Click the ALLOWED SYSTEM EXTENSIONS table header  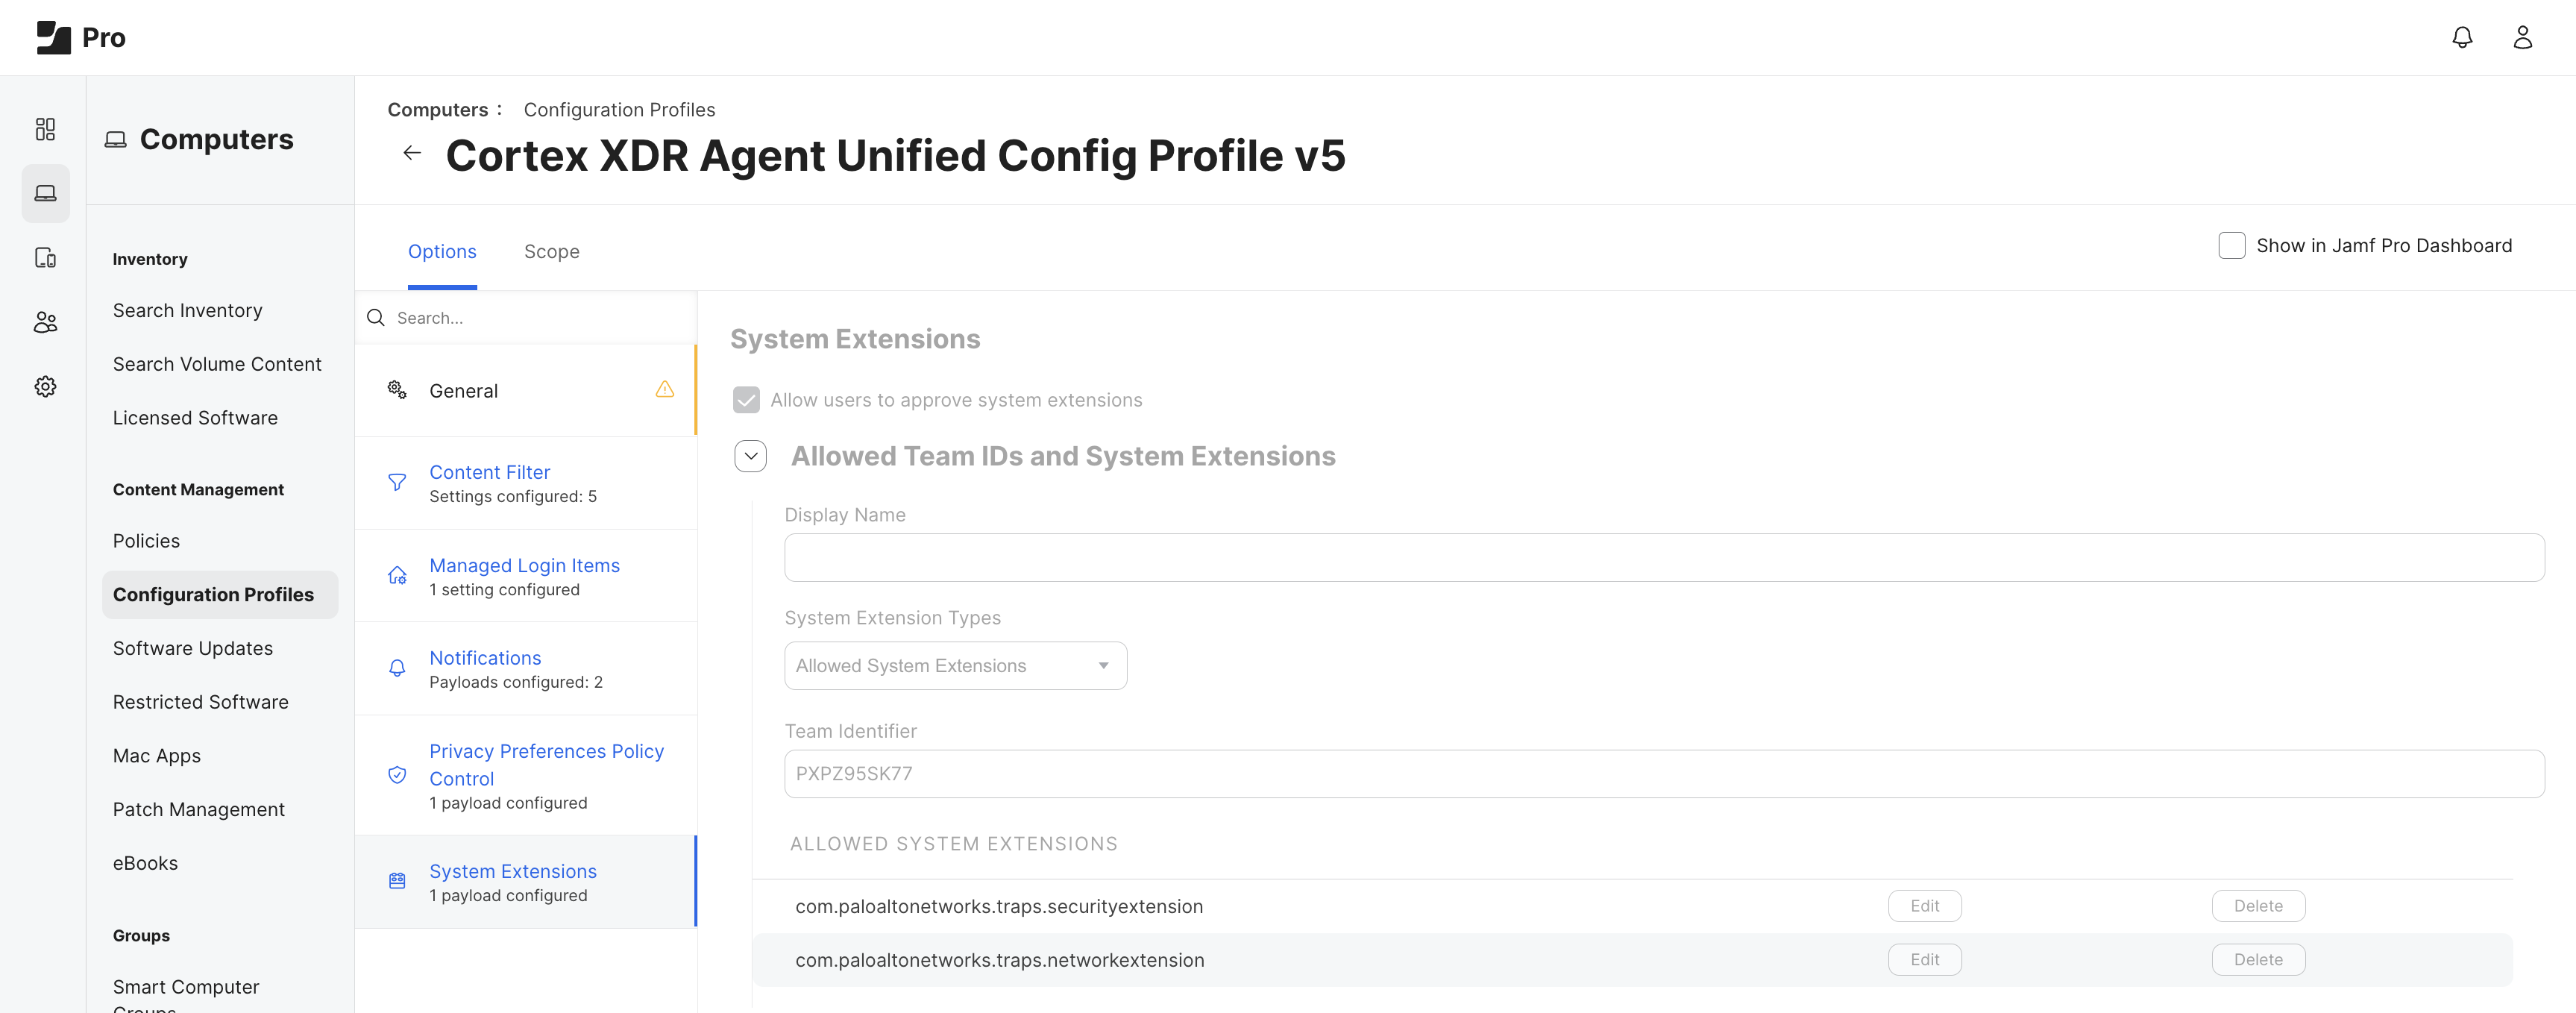pyautogui.click(x=954, y=844)
